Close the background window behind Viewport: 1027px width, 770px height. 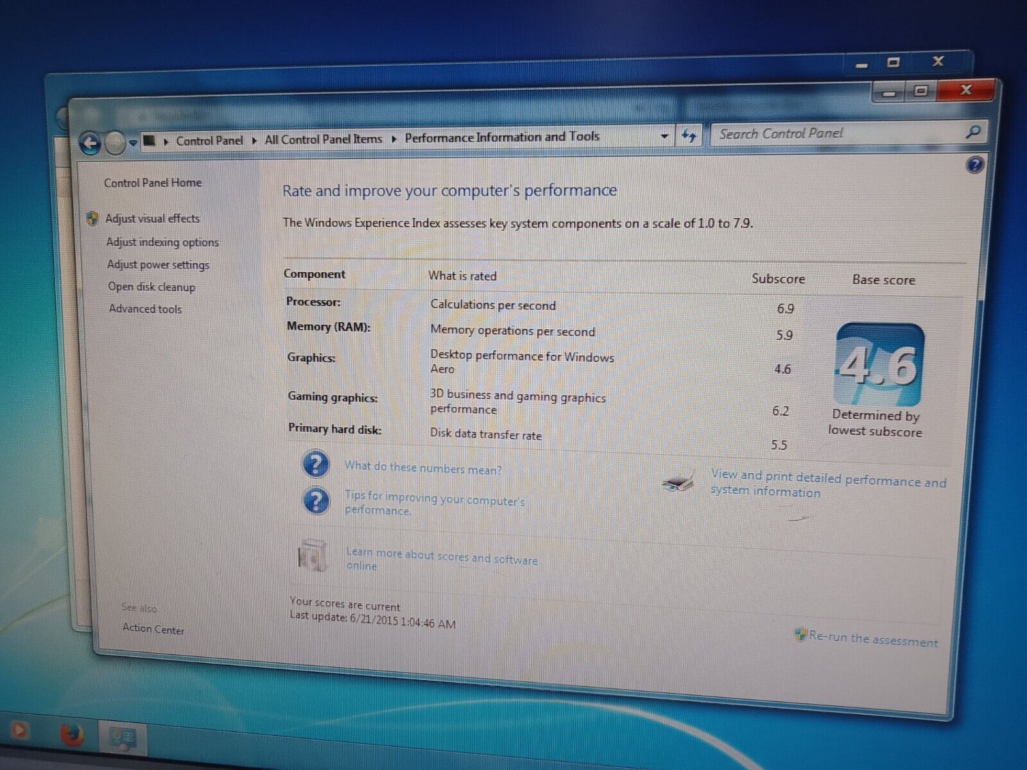pyautogui.click(x=938, y=62)
